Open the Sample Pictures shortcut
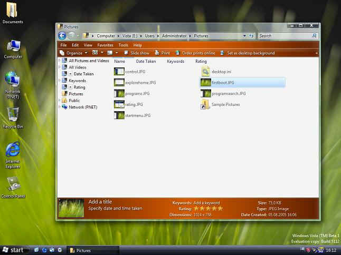Image resolution: width=341 pixels, height=255 pixels. pyautogui.click(x=206, y=104)
